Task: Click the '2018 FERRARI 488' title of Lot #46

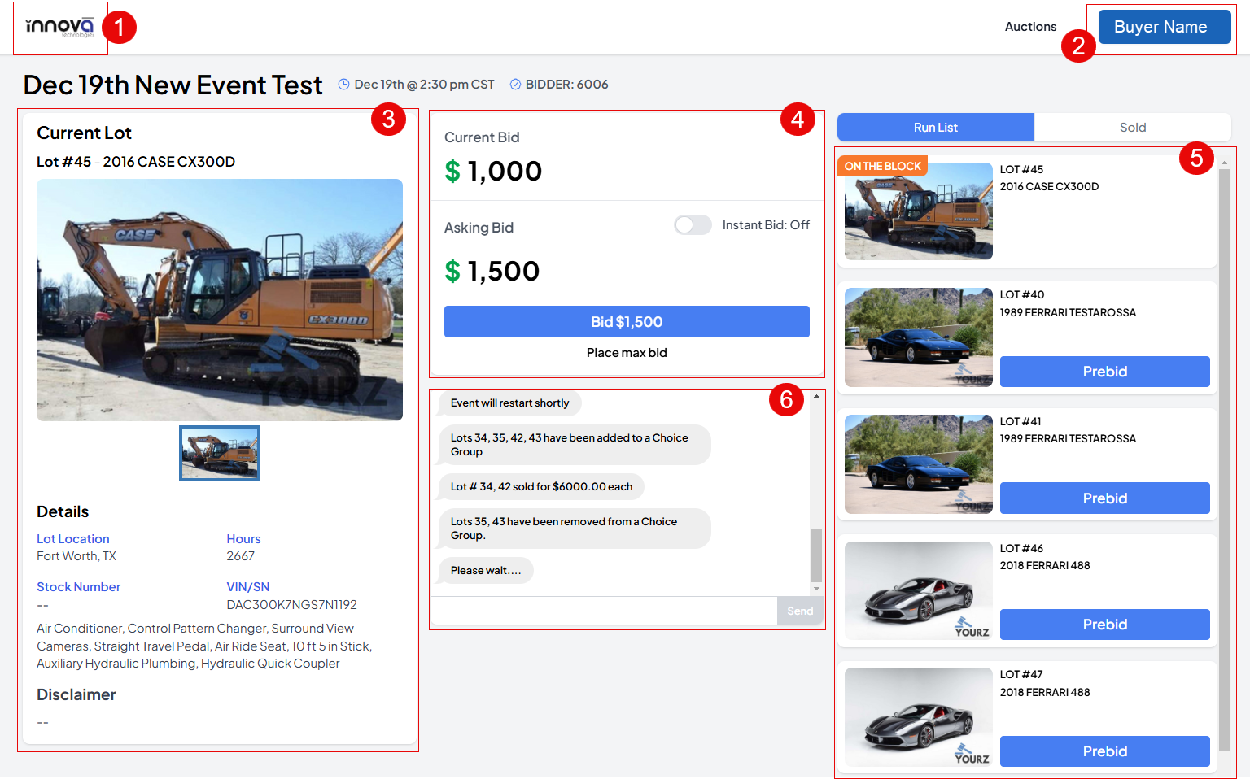Action: [1045, 566]
